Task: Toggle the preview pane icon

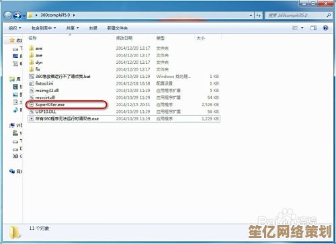Action: point(313,28)
